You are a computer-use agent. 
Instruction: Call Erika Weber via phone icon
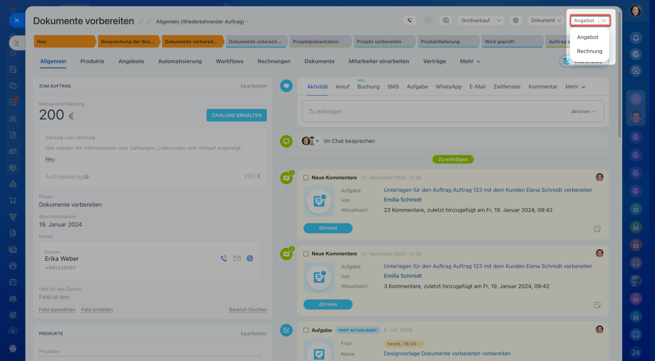click(224, 259)
